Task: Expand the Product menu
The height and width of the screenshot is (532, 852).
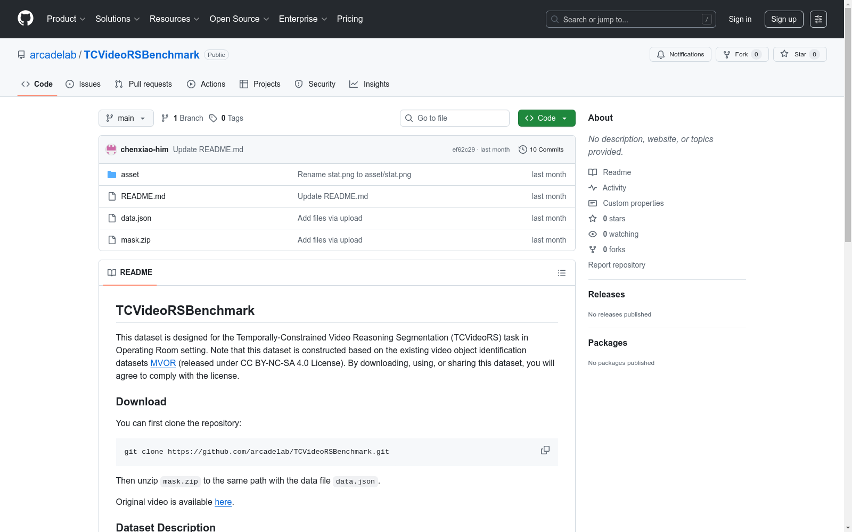Action: pyautogui.click(x=66, y=19)
